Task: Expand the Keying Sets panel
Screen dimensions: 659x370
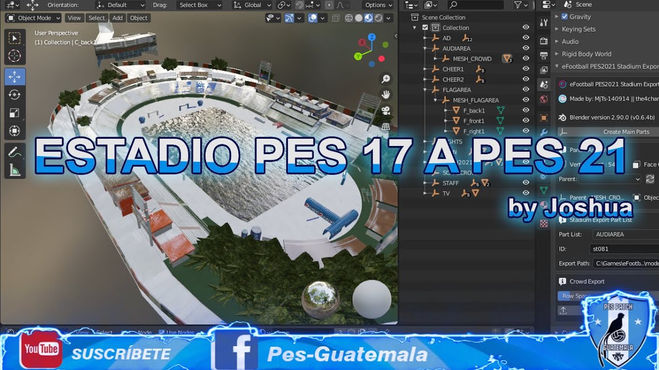Action: pyautogui.click(x=579, y=29)
